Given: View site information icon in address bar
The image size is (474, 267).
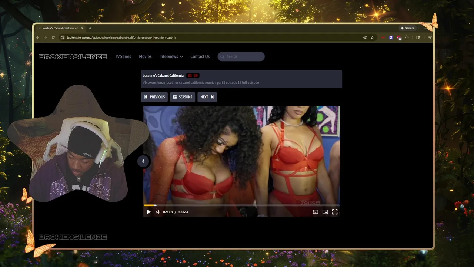Looking at the screenshot, I should click(x=63, y=37).
